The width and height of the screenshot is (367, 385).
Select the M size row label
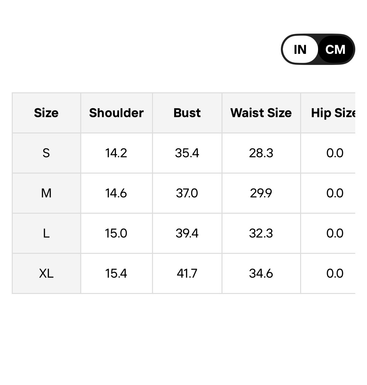46,193
